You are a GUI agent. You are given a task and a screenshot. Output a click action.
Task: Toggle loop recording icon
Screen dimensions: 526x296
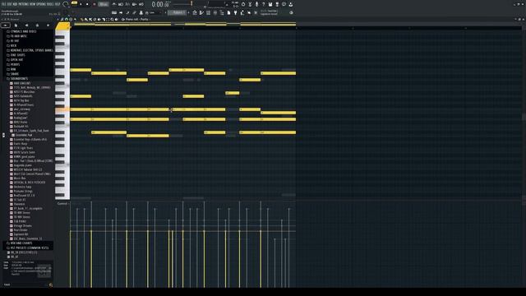[x=141, y=4]
